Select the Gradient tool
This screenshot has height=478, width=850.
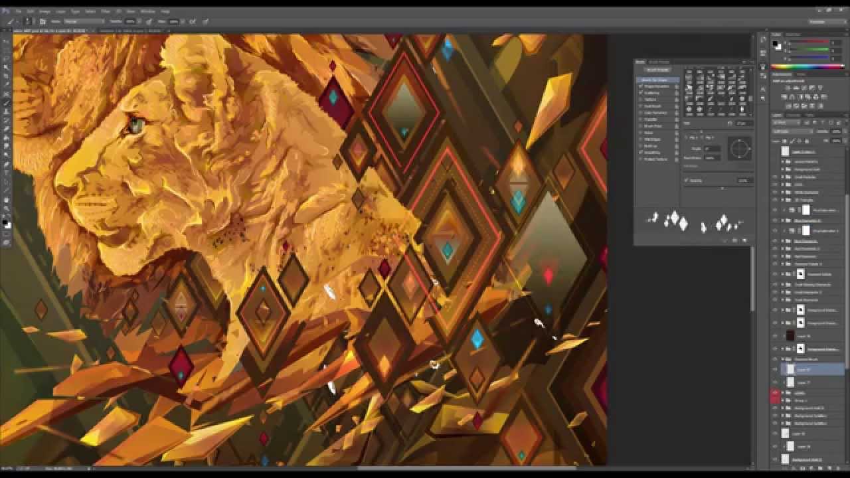pos(7,137)
